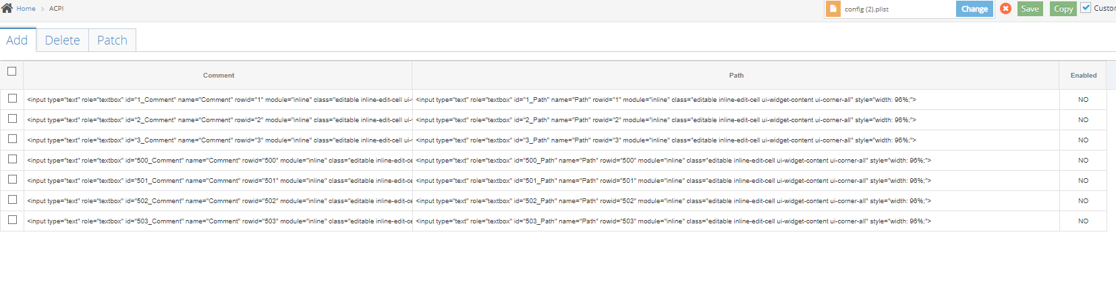1116x303 pixels.
Task: Click the Home house icon in breadcrumb
Action: [x=7, y=8]
